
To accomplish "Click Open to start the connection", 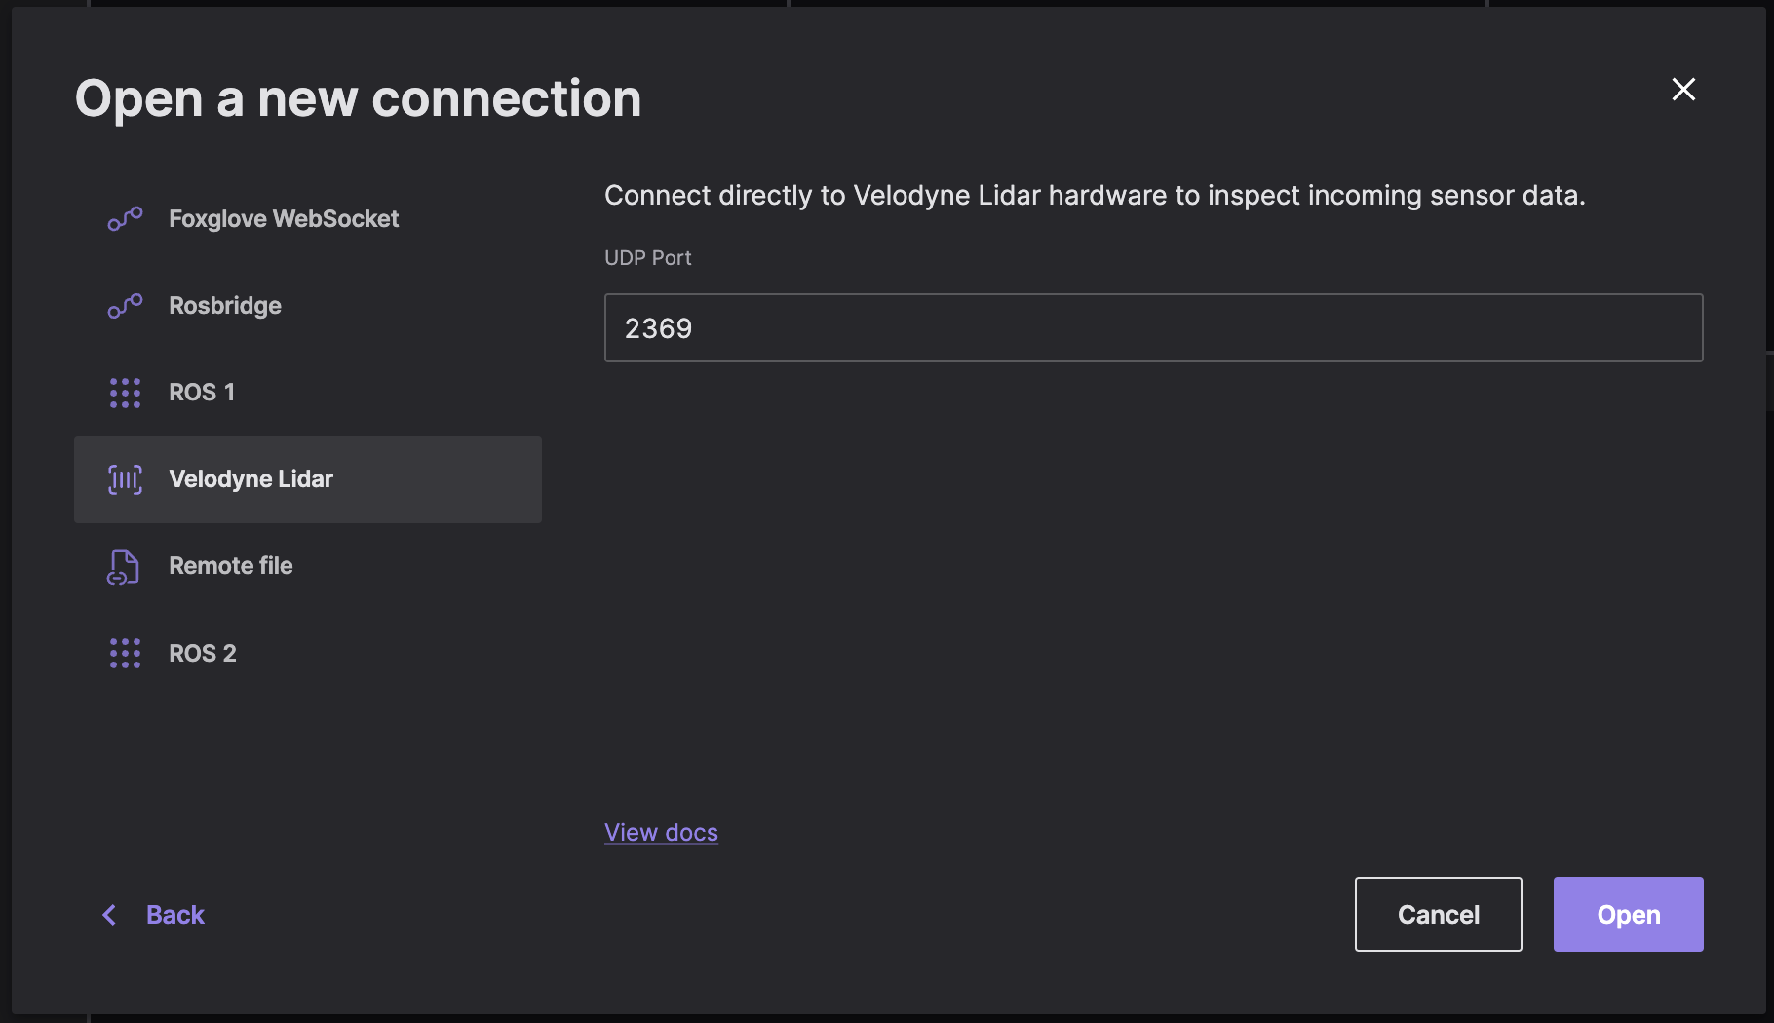I will pyautogui.click(x=1628, y=915).
